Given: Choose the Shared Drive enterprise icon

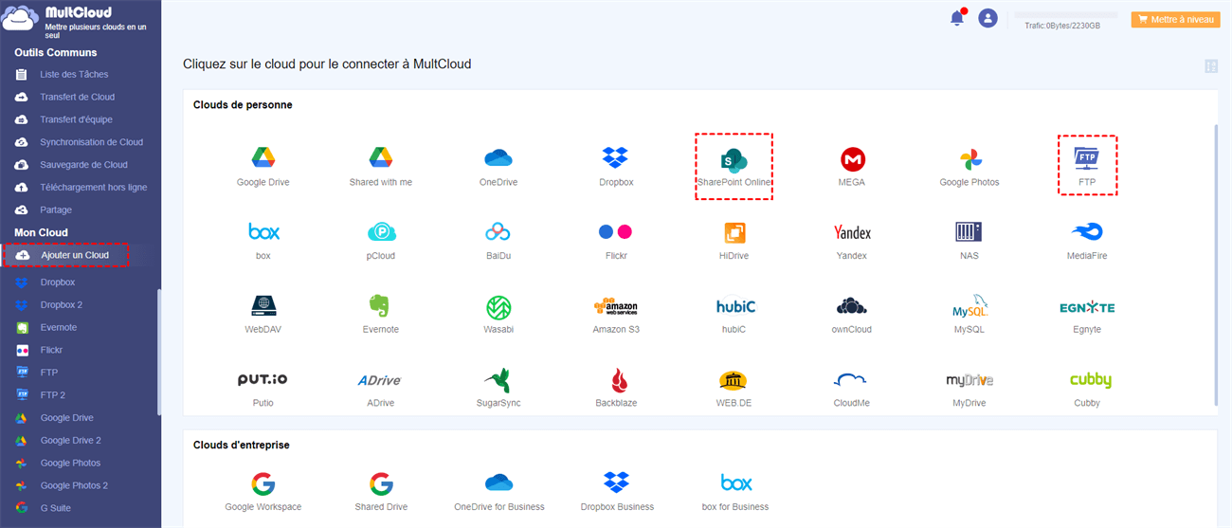Looking at the screenshot, I should (x=381, y=483).
